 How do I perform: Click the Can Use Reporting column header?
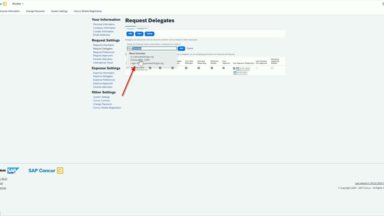click(202, 62)
